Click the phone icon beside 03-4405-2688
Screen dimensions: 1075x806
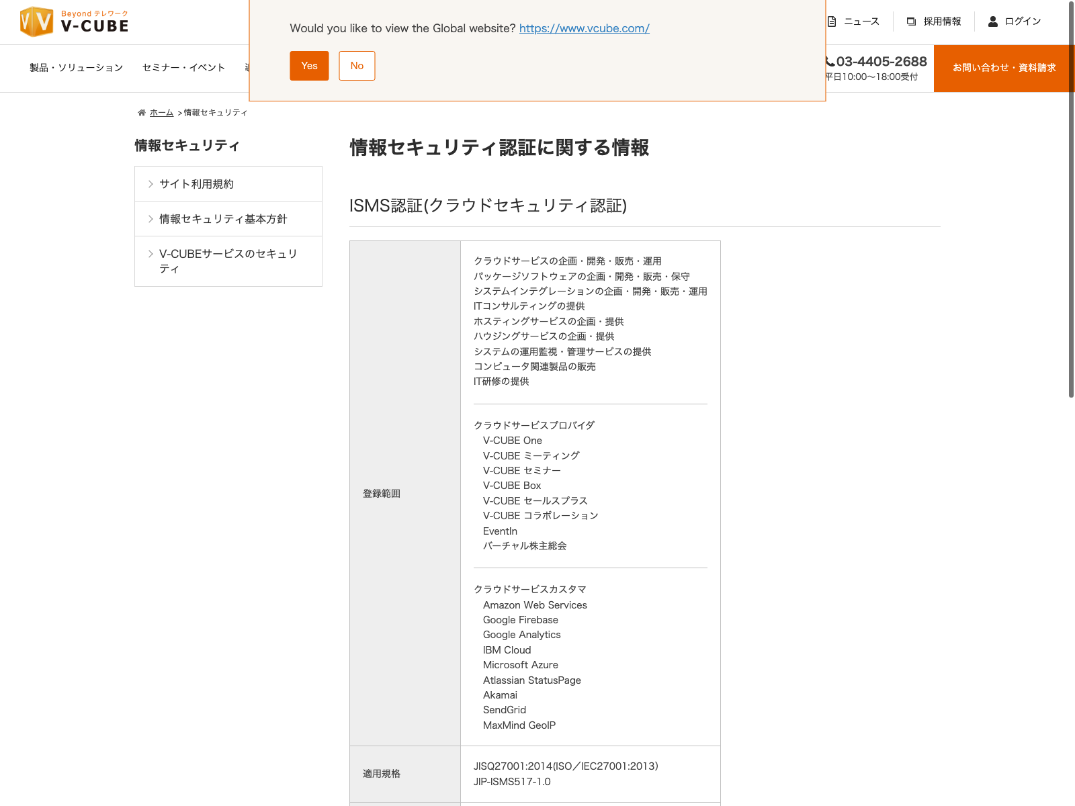pyautogui.click(x=830, y=62)
